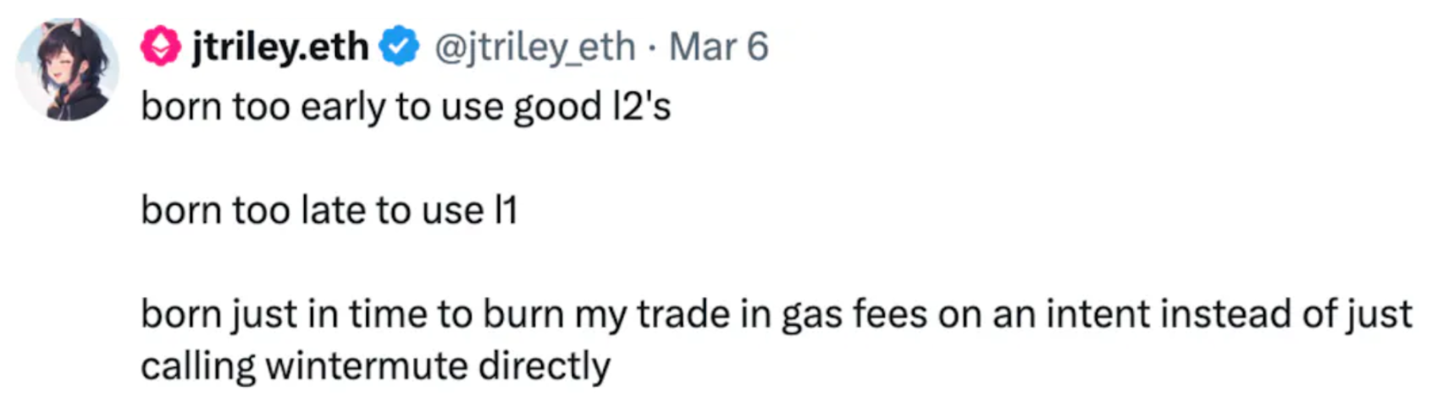Click the "l1" text in second line

(x=505, y=210)
